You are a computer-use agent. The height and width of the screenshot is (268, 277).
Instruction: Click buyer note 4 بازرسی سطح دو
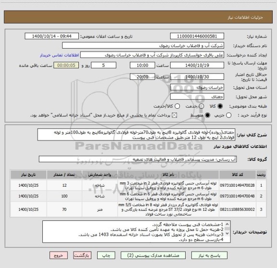pyautogui.click(x=201, y=240)
